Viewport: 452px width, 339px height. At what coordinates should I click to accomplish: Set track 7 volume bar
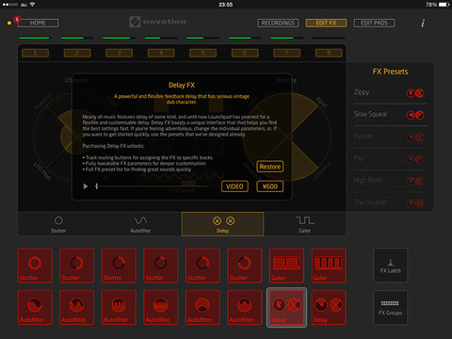pyautogui.click(x=286, y=38)
